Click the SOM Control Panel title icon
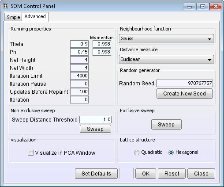Image resolution: width=224 pixels, height=187 pixels. 6,6
